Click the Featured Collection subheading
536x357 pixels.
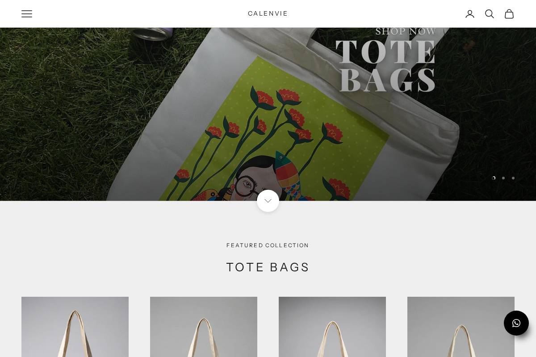(268, 245)
